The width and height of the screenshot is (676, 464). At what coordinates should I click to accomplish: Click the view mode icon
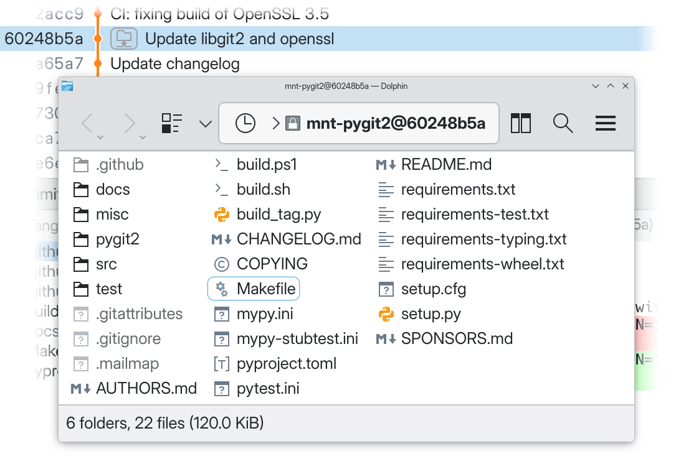171,123
